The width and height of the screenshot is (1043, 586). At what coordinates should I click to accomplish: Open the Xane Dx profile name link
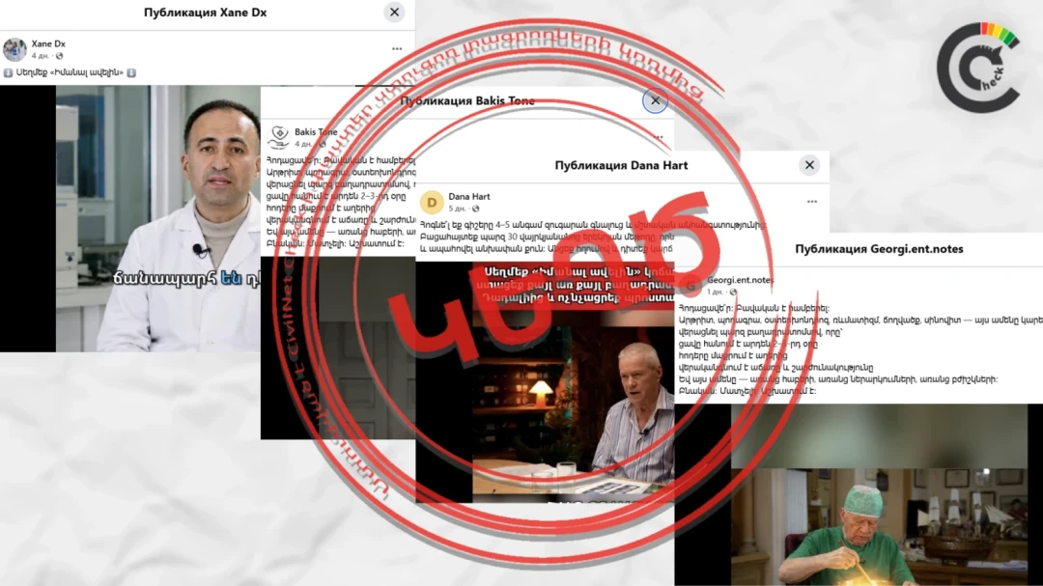tap(48, 43)
